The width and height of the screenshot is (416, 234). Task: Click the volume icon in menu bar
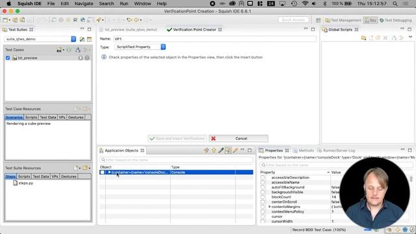tap(314, 4)
